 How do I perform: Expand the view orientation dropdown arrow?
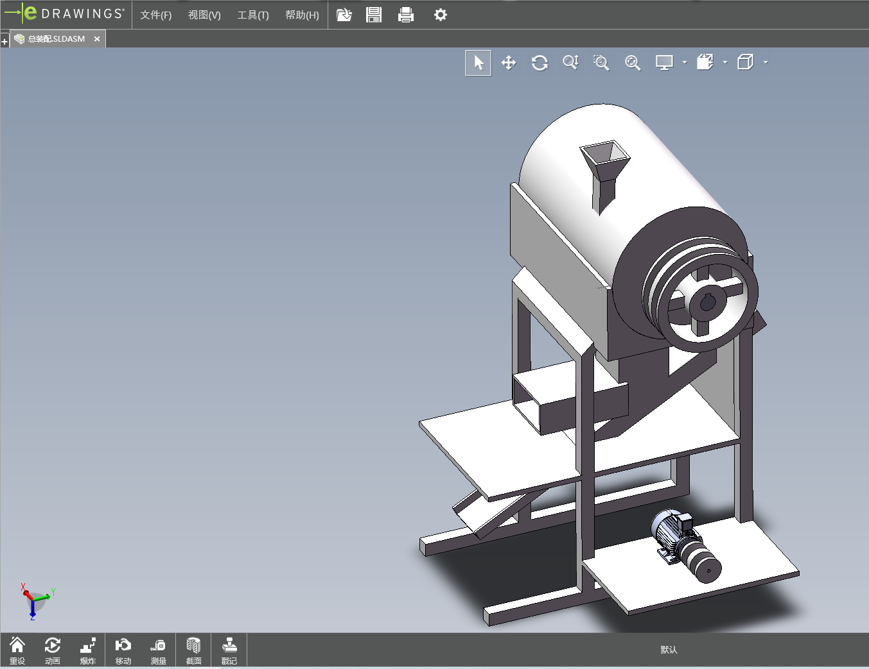[725, 63]
